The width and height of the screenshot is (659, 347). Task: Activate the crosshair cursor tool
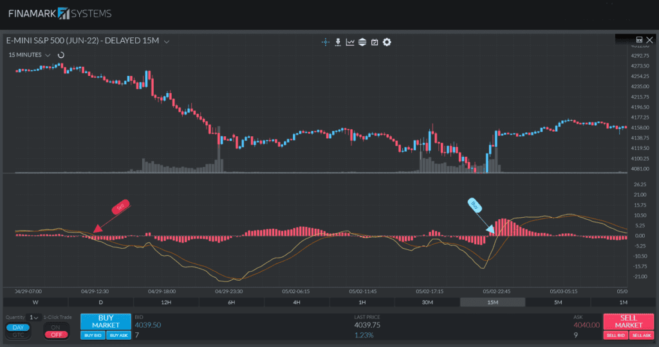[x=326, y=42]
